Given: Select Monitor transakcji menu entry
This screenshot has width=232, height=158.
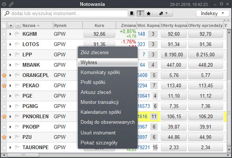Looking at the screenshot, I should 108,102.
